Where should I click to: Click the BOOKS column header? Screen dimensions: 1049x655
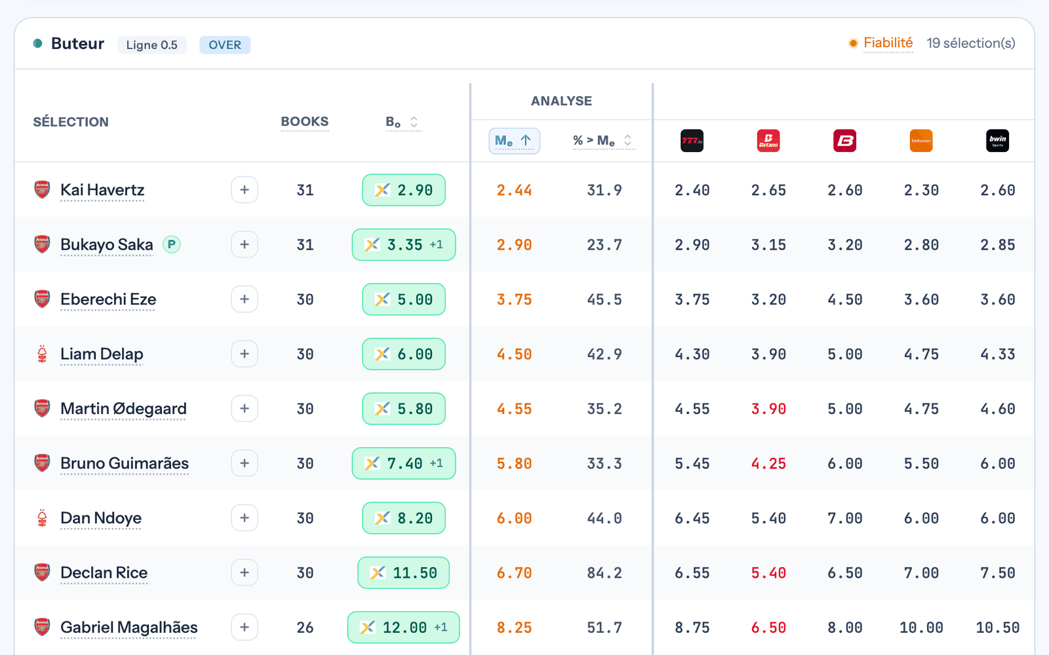[305, 122]
